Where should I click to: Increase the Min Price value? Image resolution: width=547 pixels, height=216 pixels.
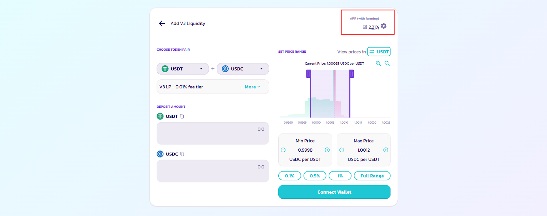tap(327, 150)
